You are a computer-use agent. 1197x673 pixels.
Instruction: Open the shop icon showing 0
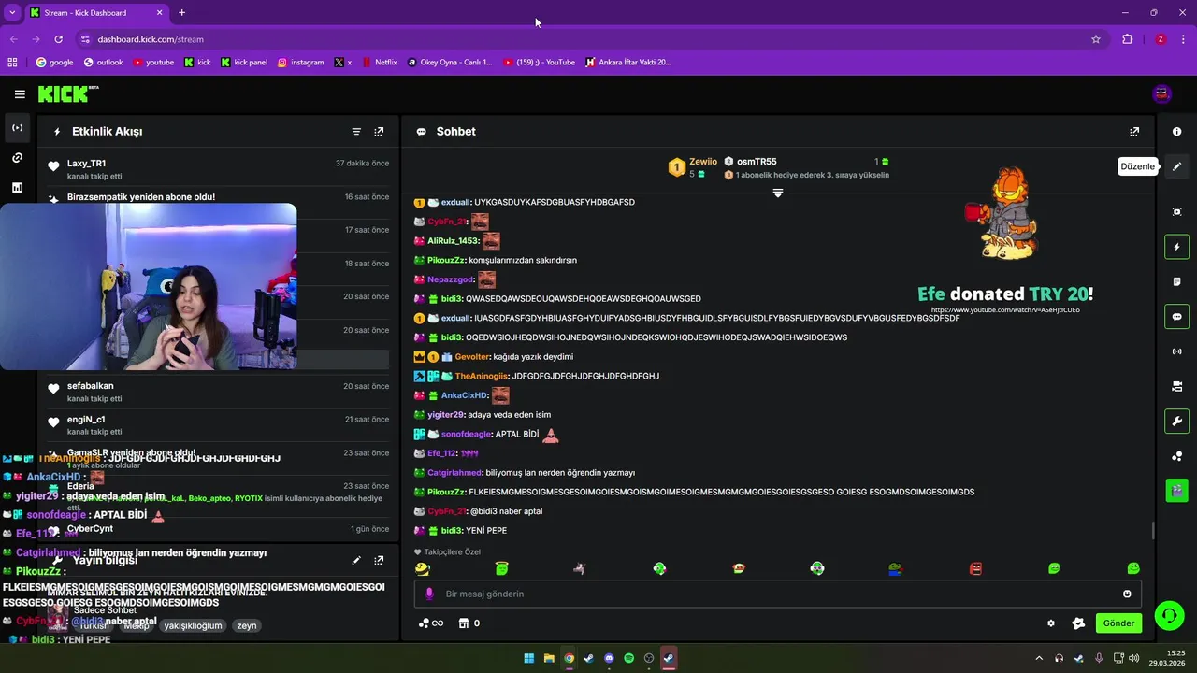point(469,623)
